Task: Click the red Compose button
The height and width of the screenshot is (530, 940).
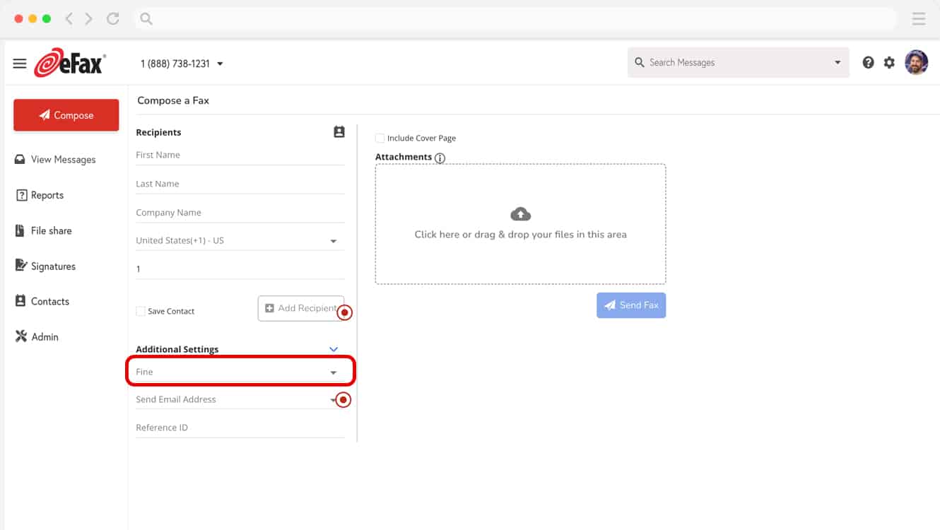Action: tap(66, 115)
